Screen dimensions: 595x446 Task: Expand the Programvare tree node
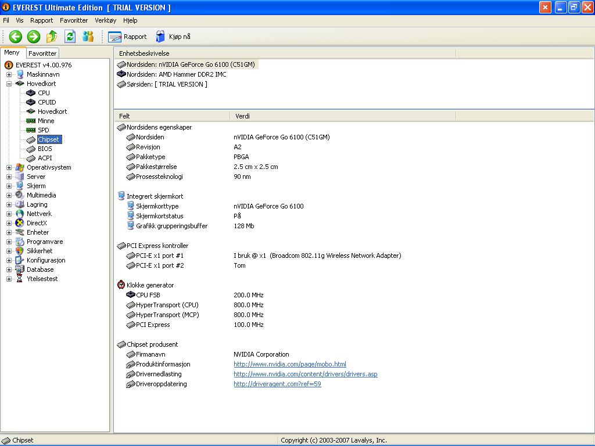9,242
